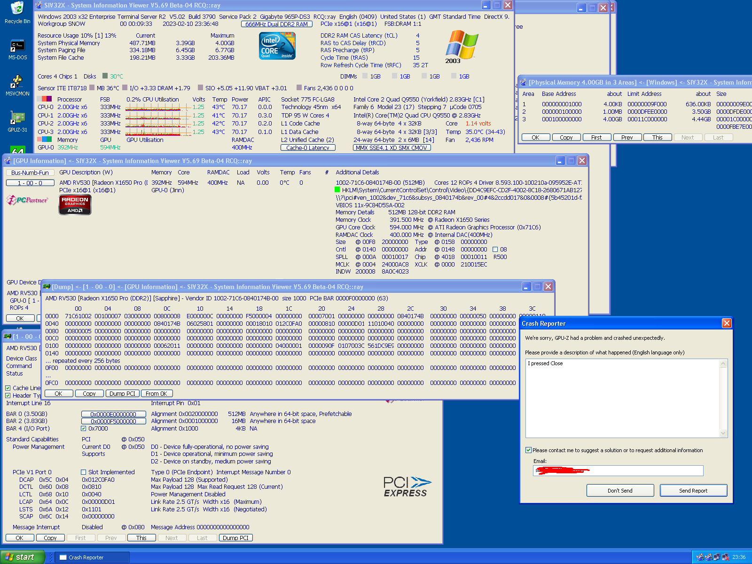
Task: Click the 666MHz Dual DDR2 RAM button
Action: coord(276,24)
